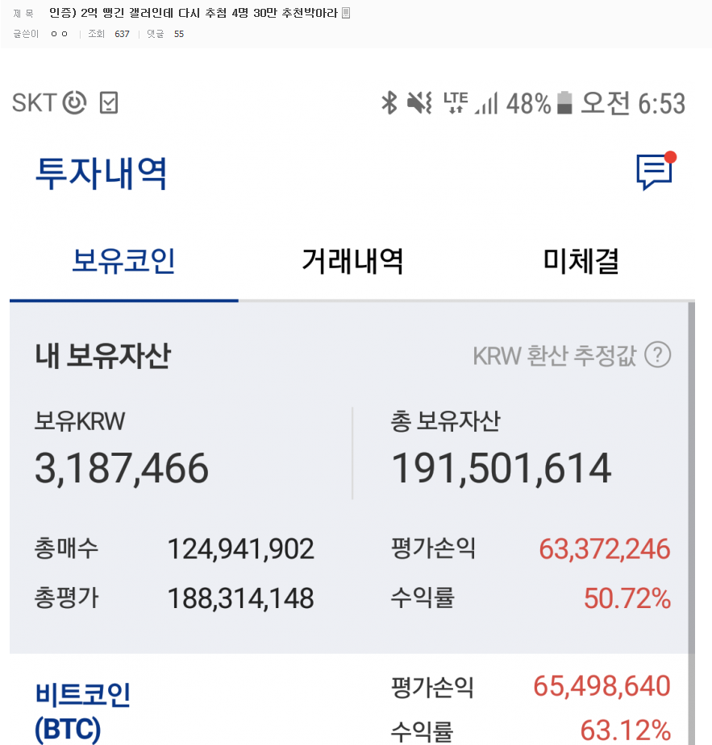This screenshot has height=745, width=712.
Task: Tap the Bluetooth status icon
Action: 389,102
